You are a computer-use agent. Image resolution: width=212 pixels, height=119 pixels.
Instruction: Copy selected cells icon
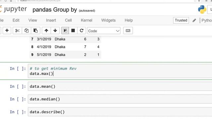tap(26, 30)
